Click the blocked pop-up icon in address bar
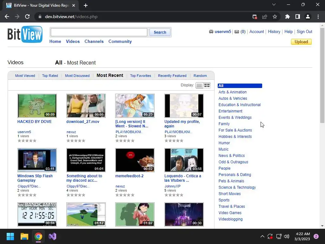 click(255, 17)
